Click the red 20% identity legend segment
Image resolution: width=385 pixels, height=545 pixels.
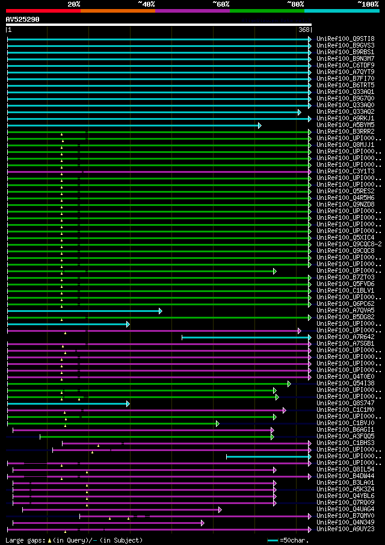(x=43, y=11)
